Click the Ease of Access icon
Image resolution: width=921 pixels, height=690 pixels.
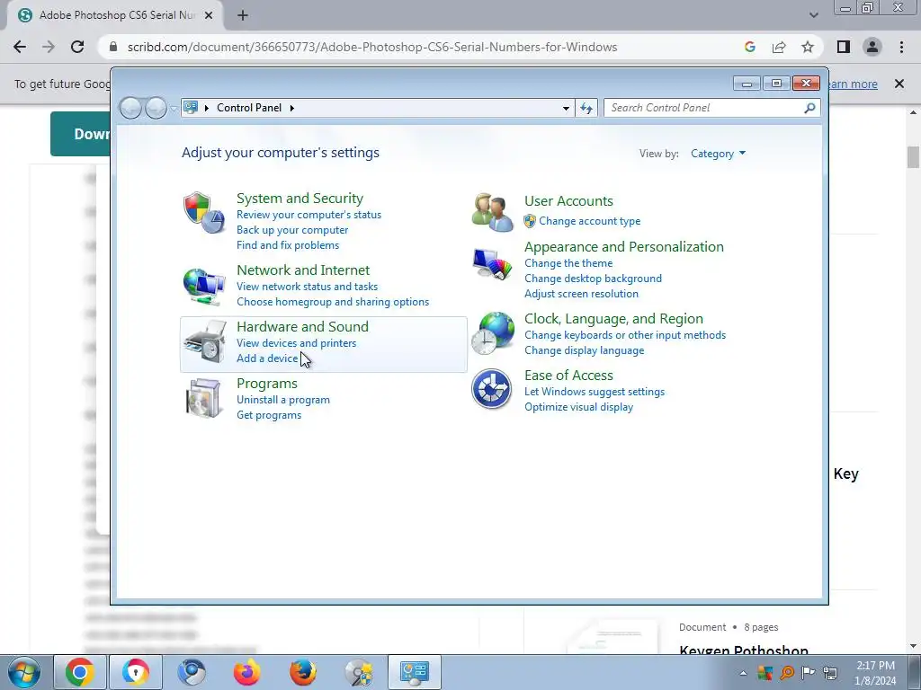coord(492,388)
